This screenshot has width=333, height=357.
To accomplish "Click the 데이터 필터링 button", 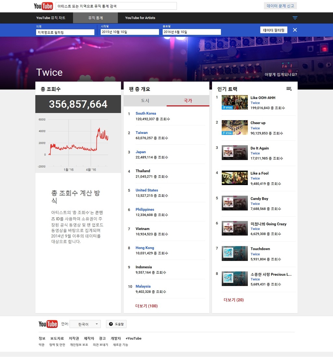I will click(x=274, y=30).
